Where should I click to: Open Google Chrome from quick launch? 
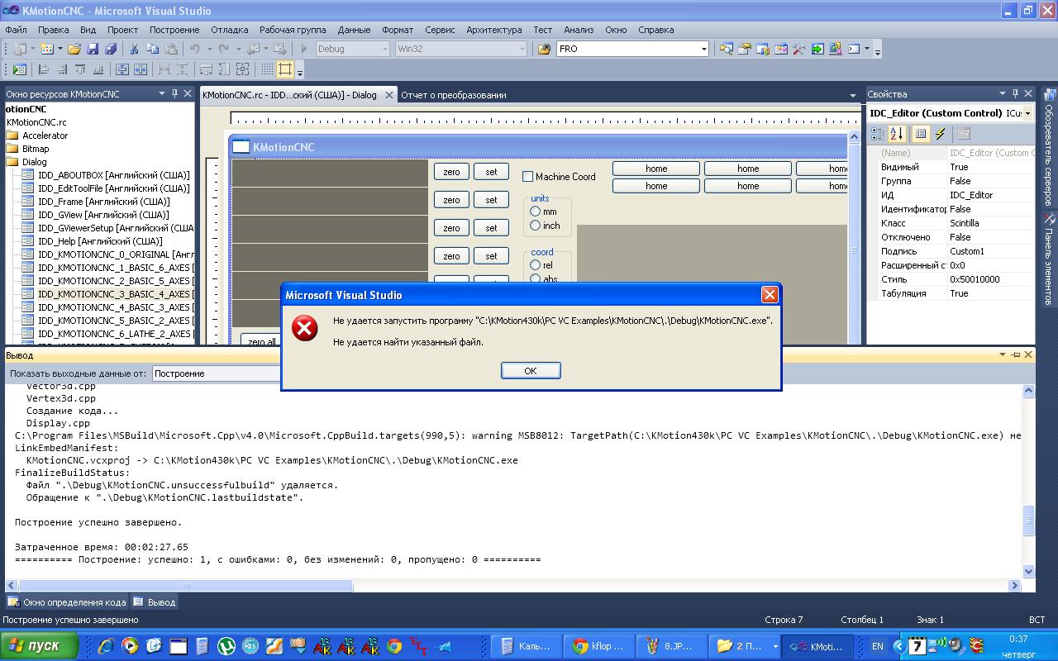(x=394, y=646)
